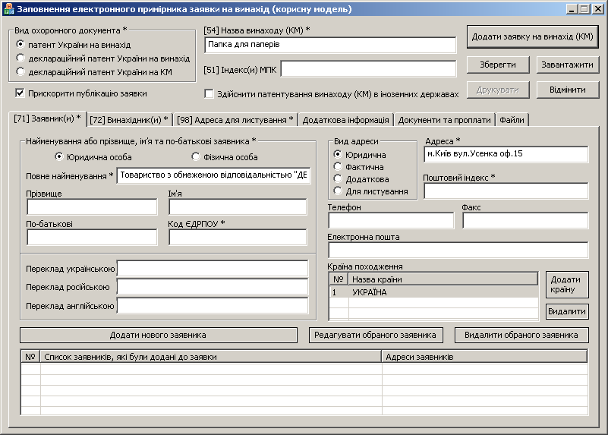Click the 'Прізвище' input field
The image size is (608, 435).
pyautogui.click(x=93, y=206)
